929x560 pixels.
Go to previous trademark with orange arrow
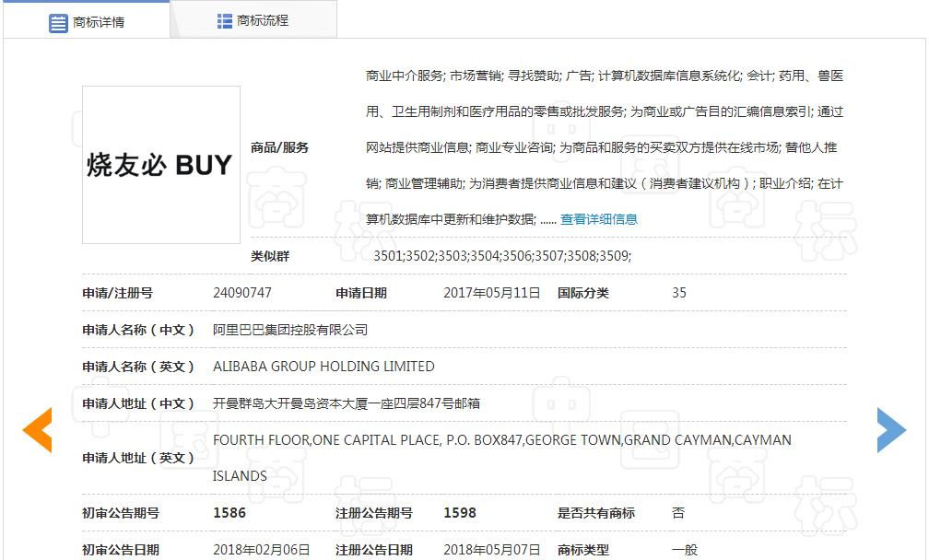(x=38, y=430)
